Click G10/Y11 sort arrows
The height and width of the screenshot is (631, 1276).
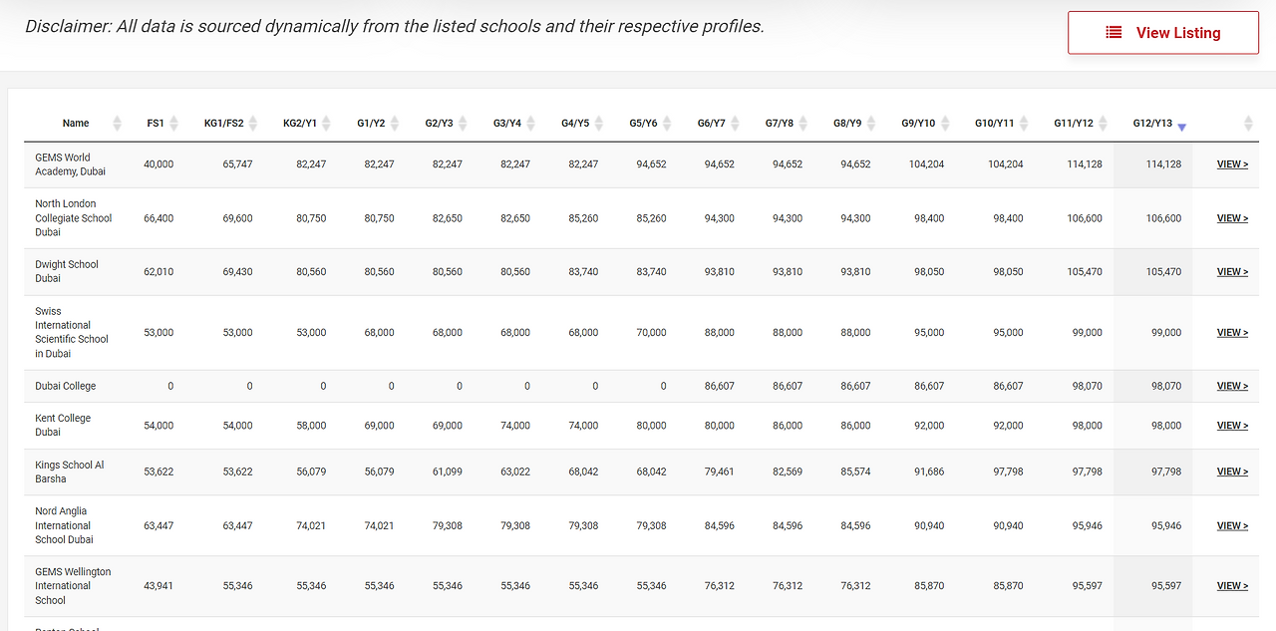coord(1025,124)
